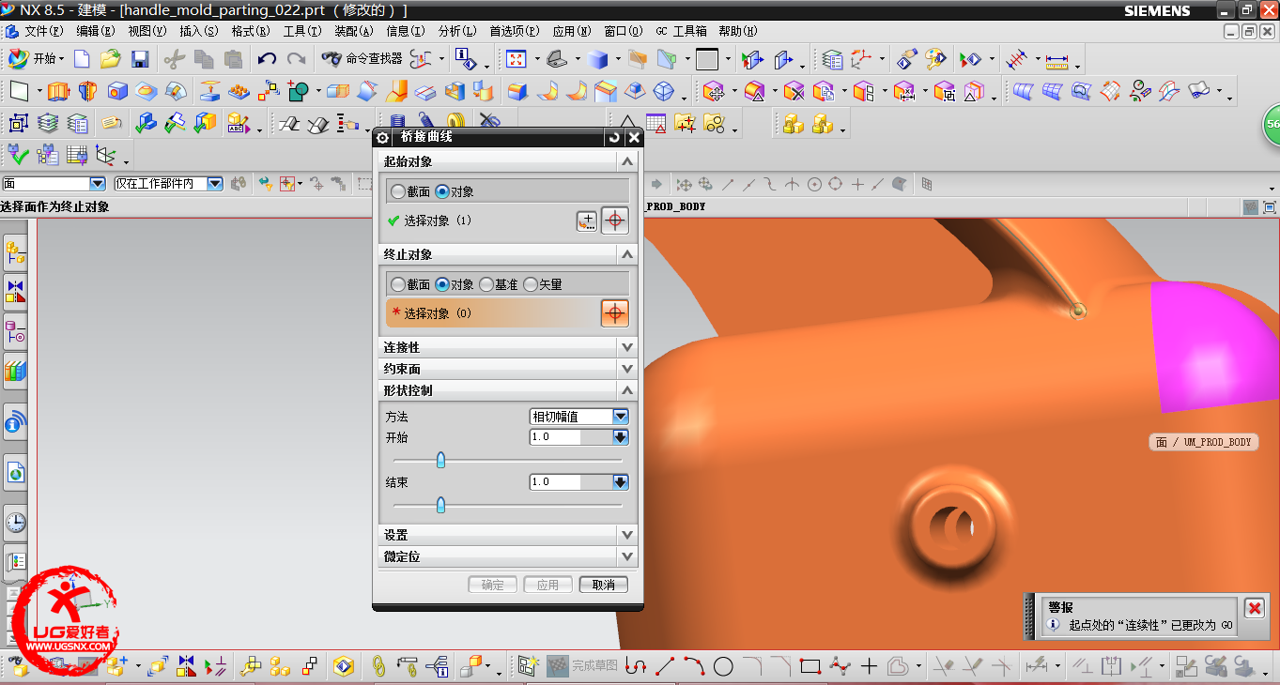Click the Undo arrow icon
The height and width of the screenshot is (685, 1280).
pyautogui.click(x=267, y=59)
